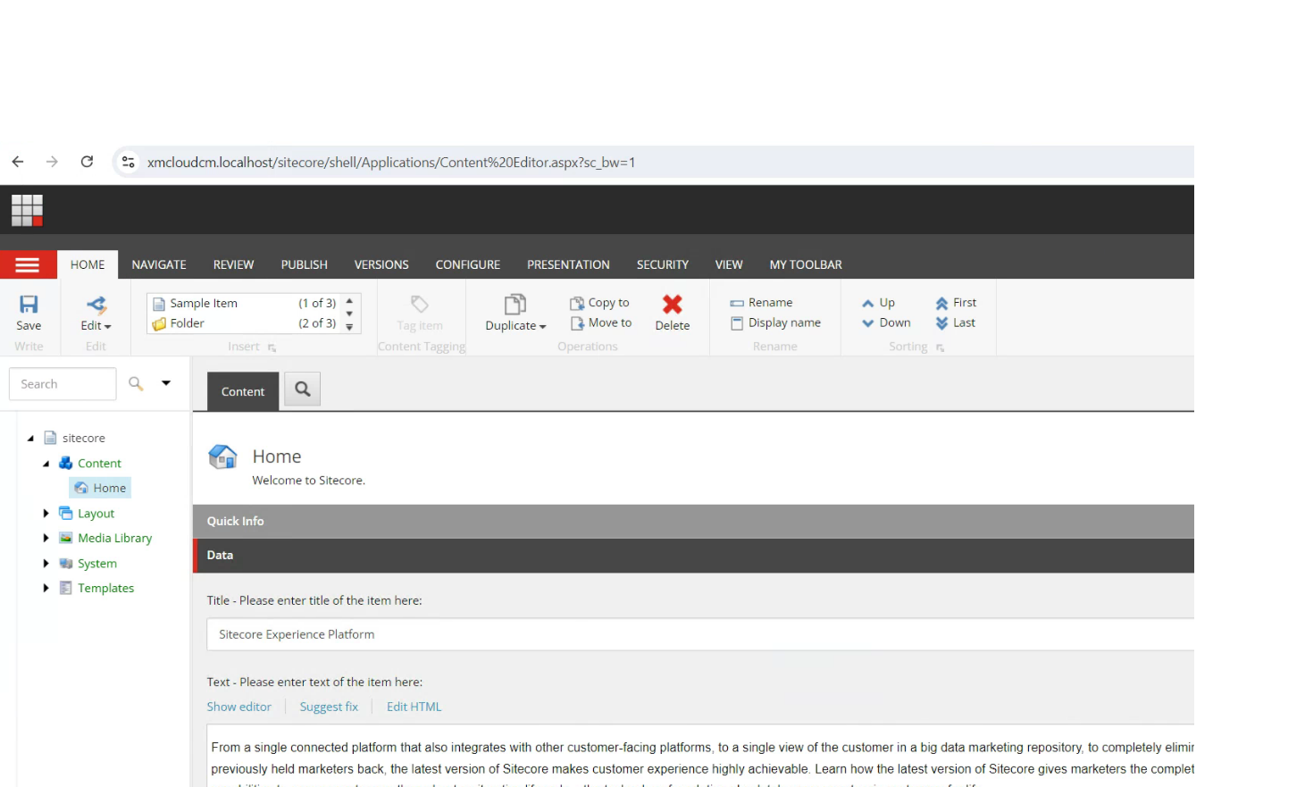Click the search magnifier tab icon
This screenshot has width=1305, height=787.
[x=303, y=389]
